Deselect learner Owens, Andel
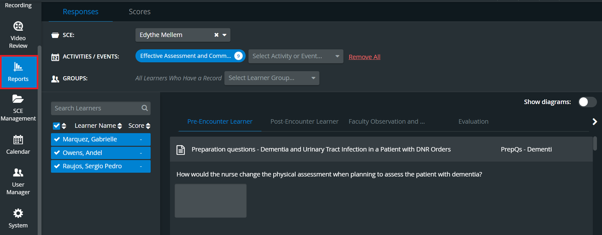This screenshot has width=602, height=235. pyautogui.click(x=101, y=153)
